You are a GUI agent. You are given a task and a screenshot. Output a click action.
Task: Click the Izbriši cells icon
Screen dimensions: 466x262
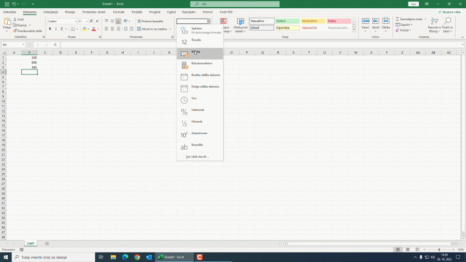[376, 23]
